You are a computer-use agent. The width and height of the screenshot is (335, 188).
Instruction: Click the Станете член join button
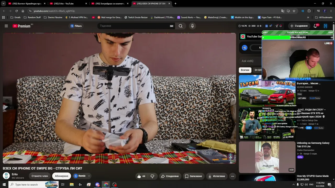40,176
